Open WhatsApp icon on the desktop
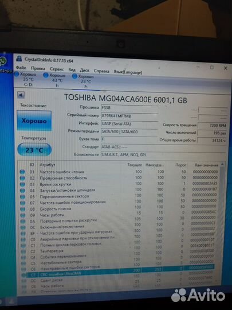232x310 pixels. click(3, 61)
